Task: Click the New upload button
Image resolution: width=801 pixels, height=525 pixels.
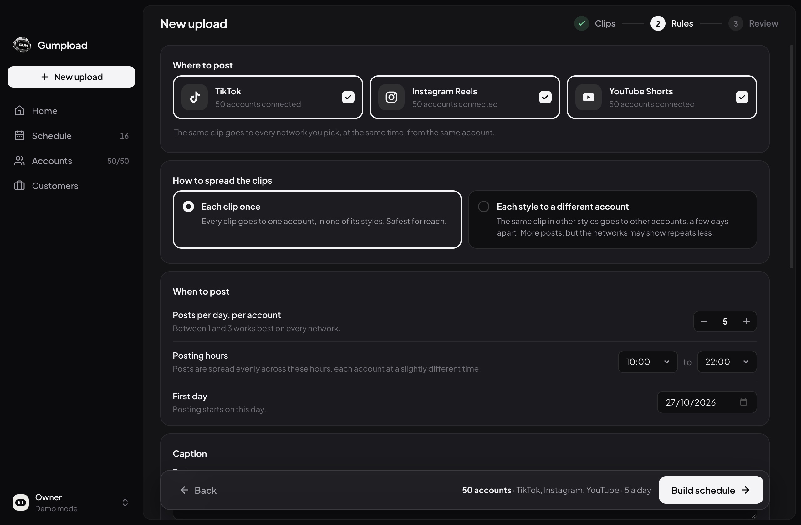Action: click(71, 77)
